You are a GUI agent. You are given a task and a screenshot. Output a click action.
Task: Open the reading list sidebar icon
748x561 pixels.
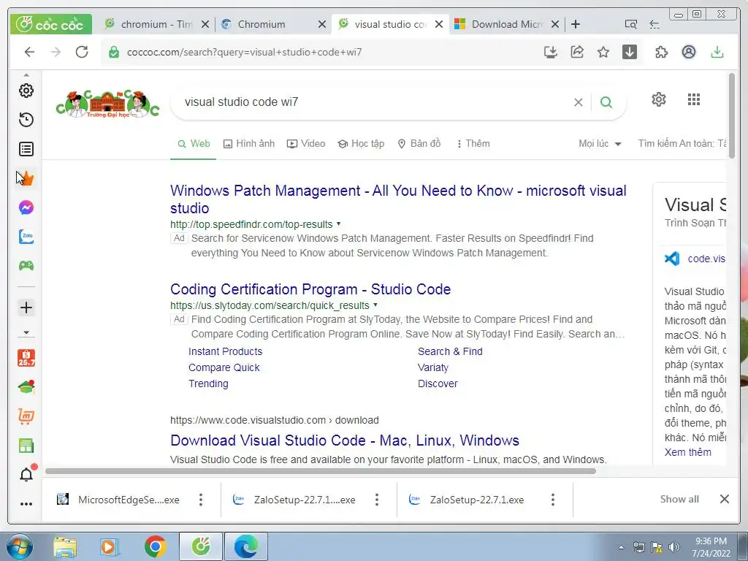pos(26,149)
